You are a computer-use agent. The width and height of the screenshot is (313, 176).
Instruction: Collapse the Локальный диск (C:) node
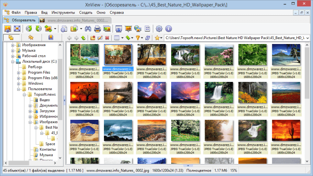(13, 62)
